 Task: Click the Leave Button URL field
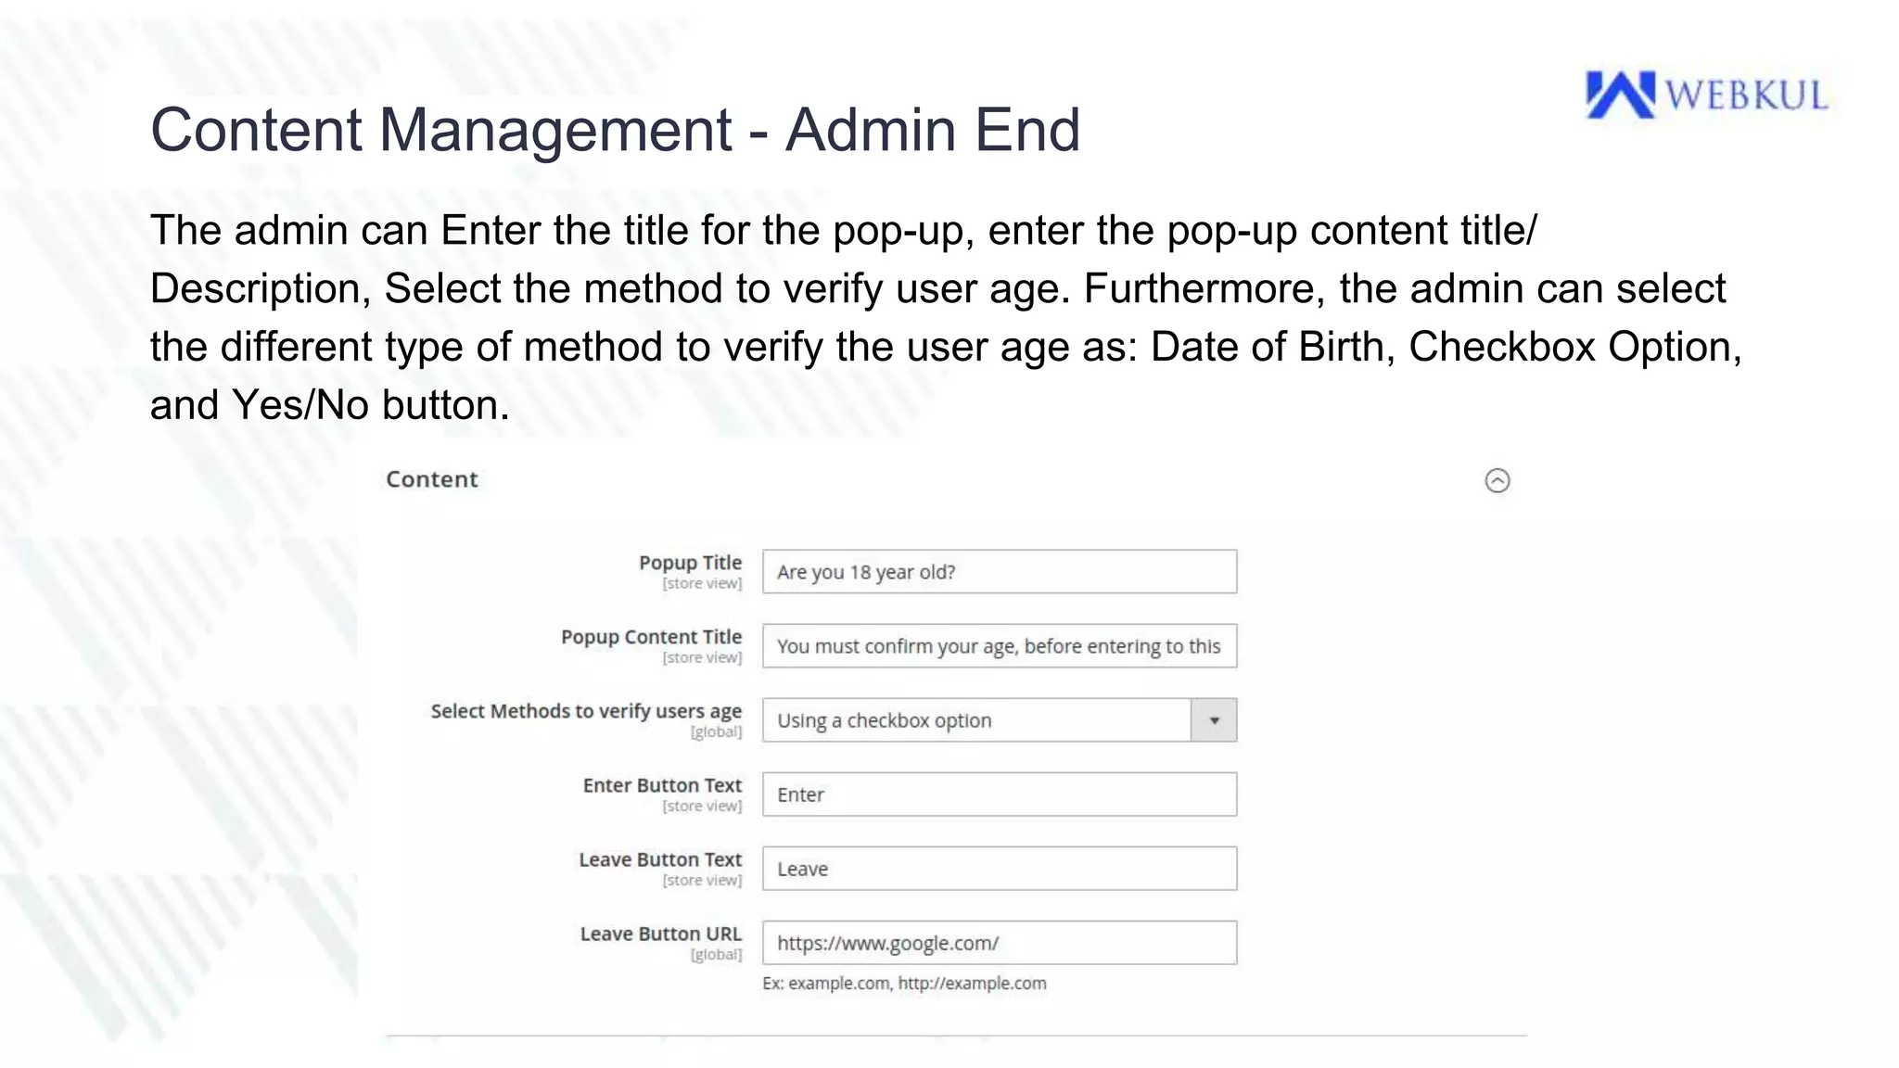point(1000,943)
